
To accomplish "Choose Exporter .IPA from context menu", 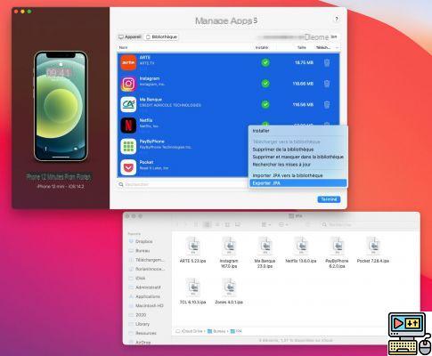I will (298, 183).
